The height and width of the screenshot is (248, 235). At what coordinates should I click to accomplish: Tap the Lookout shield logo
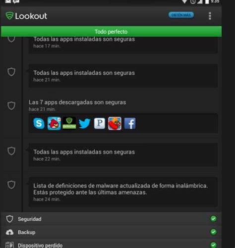(x=9, y=16)
